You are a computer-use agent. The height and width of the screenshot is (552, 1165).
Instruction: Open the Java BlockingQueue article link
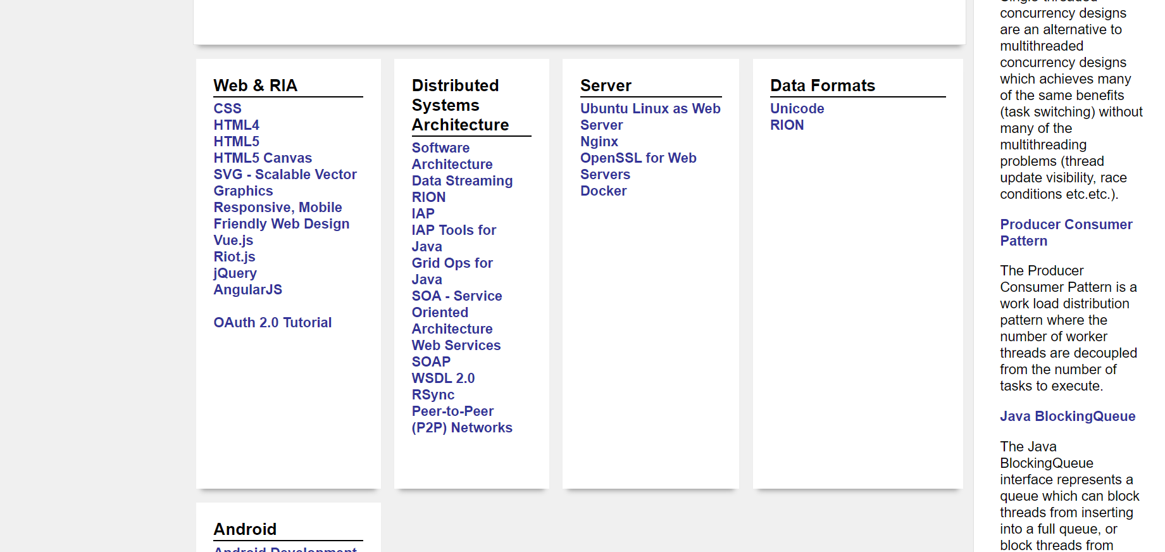1068,416
